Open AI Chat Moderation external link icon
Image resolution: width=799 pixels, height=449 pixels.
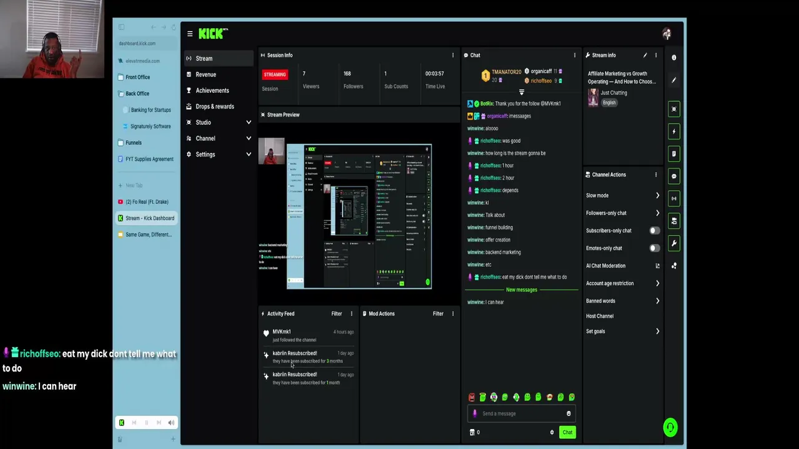coord(657,266)
